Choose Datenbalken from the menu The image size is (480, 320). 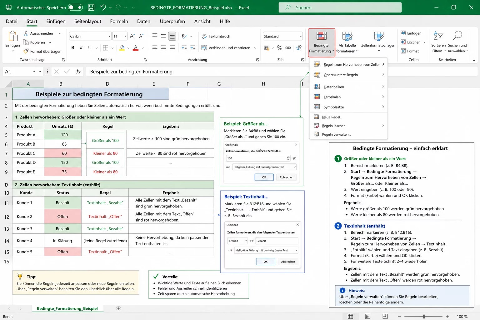point(334,87)
